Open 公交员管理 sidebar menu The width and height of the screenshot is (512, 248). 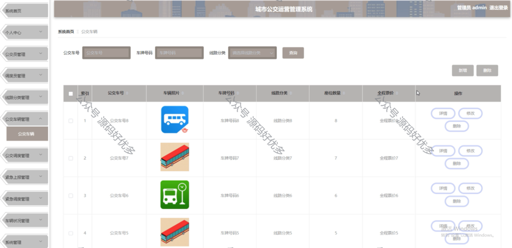coord(25,54)
